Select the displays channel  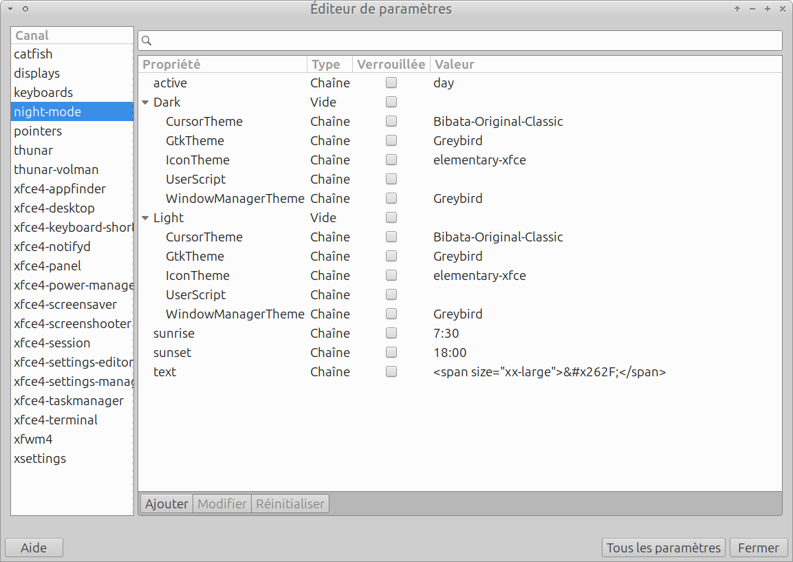(72, 74)
